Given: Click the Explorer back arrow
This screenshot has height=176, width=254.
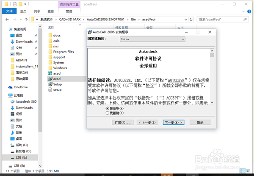Looking at the screenshot, I should (x=7, y=20).
